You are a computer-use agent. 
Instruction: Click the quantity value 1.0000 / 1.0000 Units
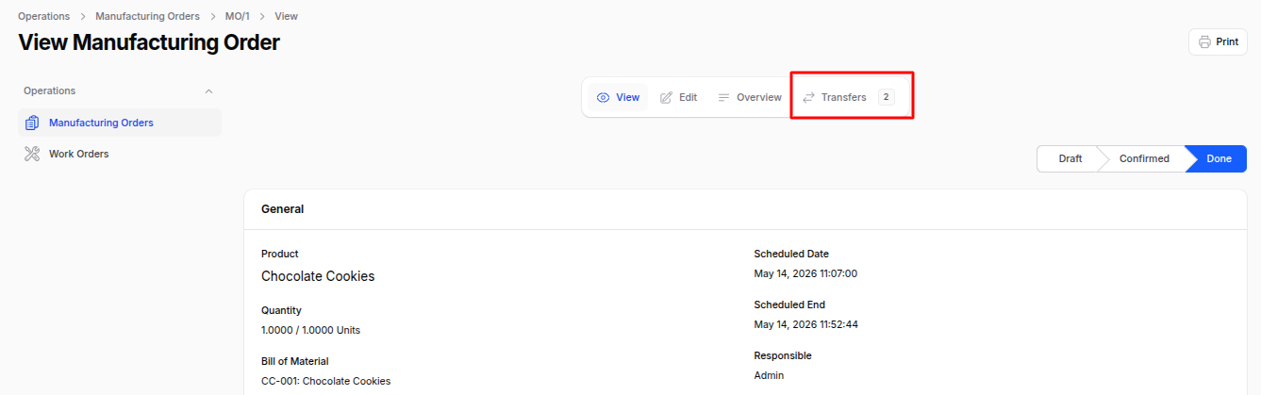coord(310,330)
